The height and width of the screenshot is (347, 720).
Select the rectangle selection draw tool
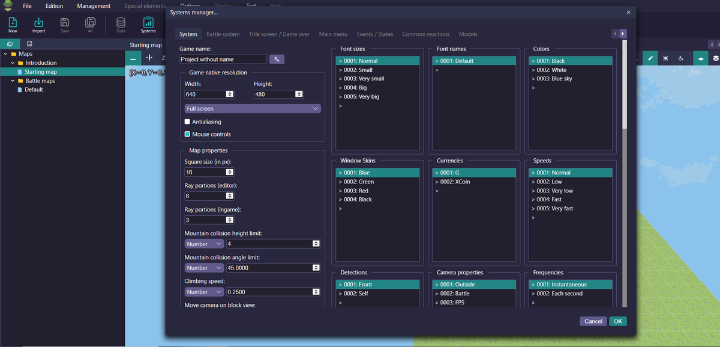(x=666, y=58)
